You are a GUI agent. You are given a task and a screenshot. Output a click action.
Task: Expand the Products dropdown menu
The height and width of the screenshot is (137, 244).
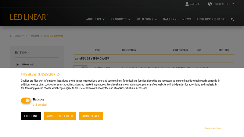(120, 19)
